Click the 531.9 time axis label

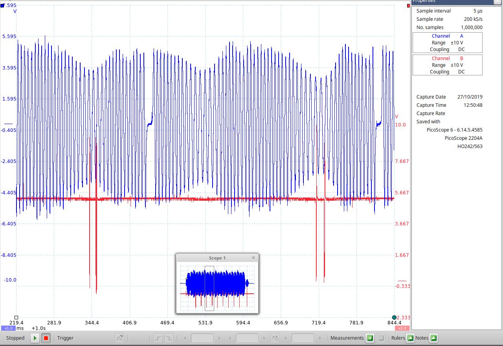[205, 322]
